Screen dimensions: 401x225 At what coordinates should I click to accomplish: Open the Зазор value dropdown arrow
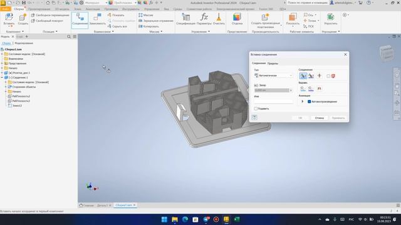[x=291, y=90]
